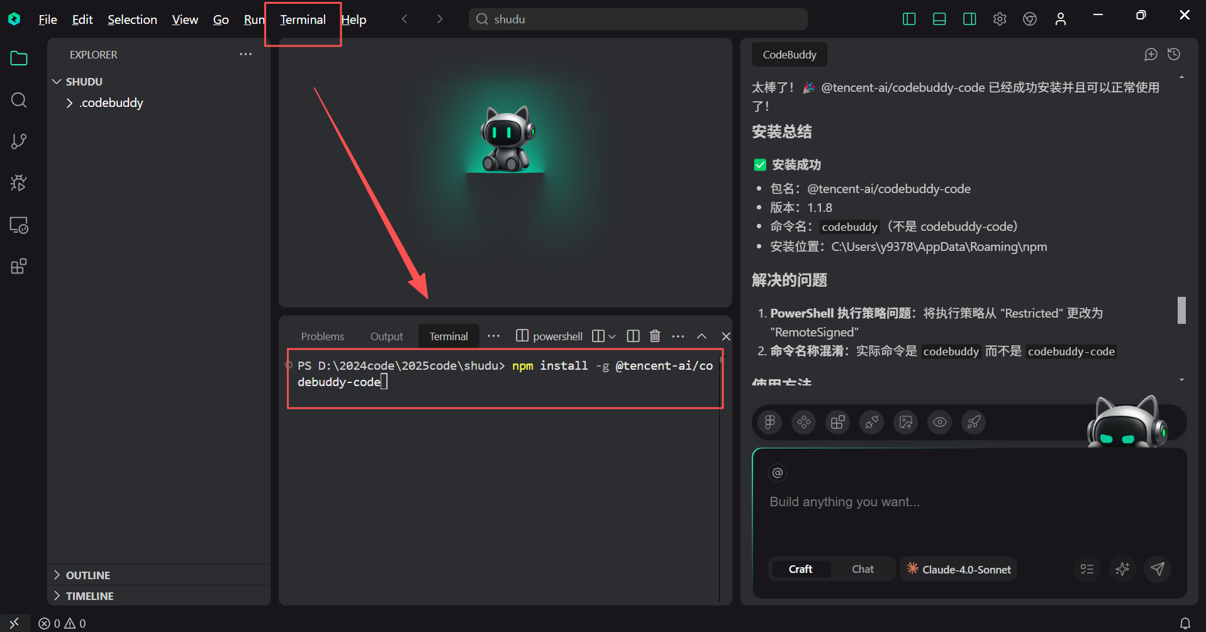Image resolution: width=1206 pixels, height=632 pixels.
Task: Toggle the primary left sidebar layout
Action: pyautogui.click(x=909, y=19)
